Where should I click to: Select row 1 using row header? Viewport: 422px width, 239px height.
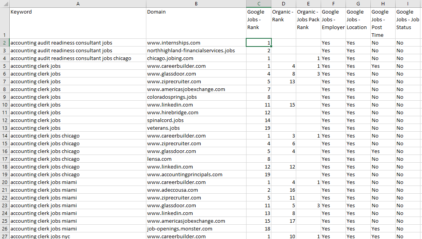[4, 23]
